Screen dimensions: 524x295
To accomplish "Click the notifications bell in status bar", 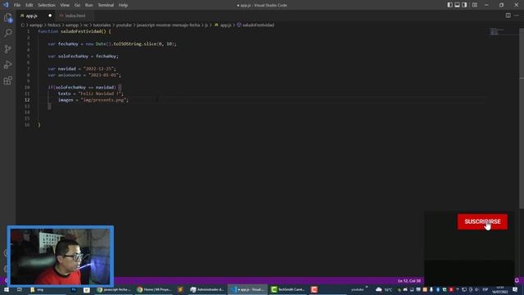I will pos(517,280).
